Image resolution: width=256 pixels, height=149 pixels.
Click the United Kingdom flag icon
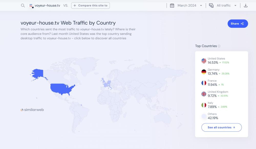coord(204,94)
